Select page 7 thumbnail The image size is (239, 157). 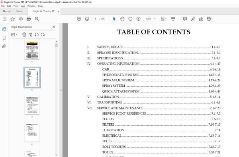click(32, 105)
